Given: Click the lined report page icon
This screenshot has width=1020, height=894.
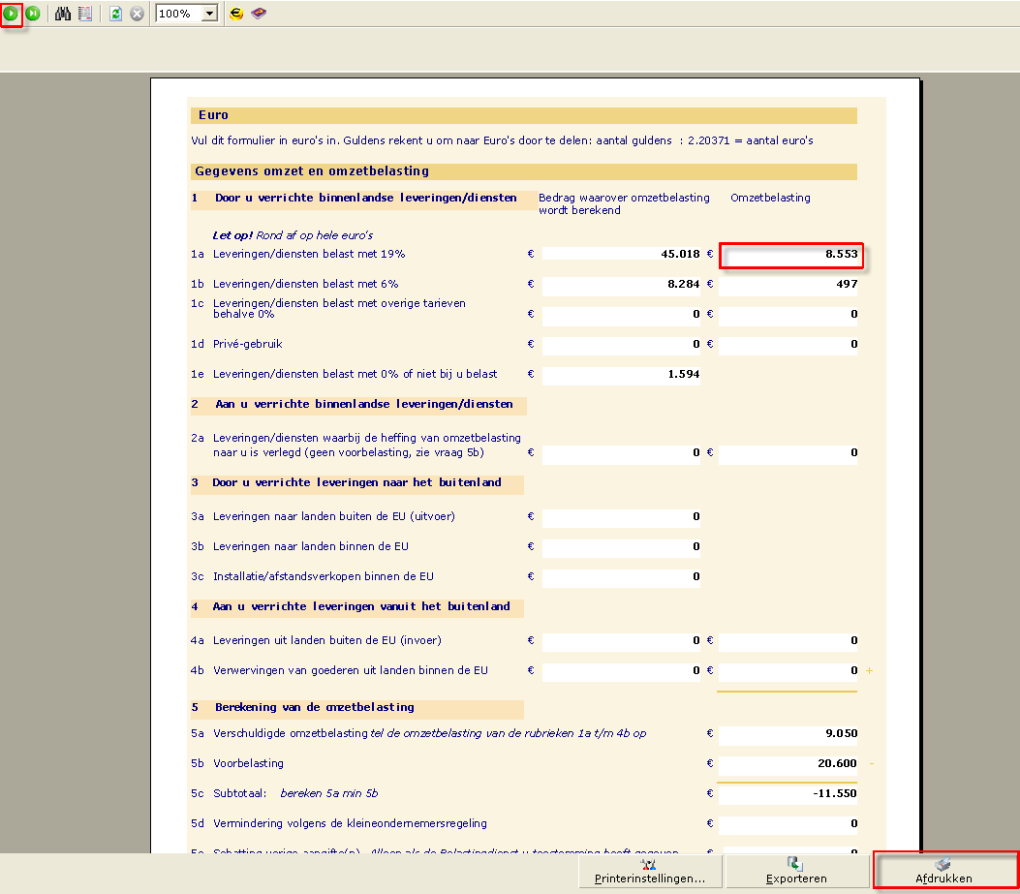Looking at the screenshot, I should pyautogui.click(x=84, y=13).
